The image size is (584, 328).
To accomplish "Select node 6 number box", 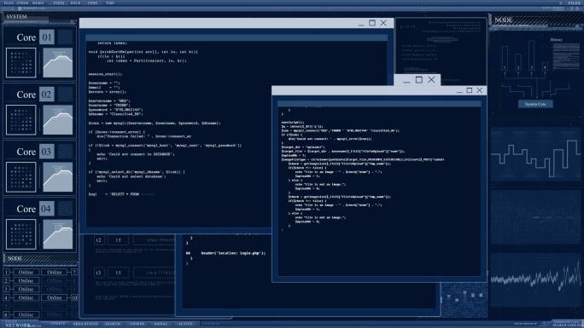I will coord(6,314).
